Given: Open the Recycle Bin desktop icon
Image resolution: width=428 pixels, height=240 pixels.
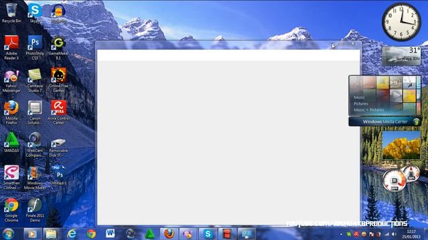Looking at the screenshot, I should tap(11, 13).
